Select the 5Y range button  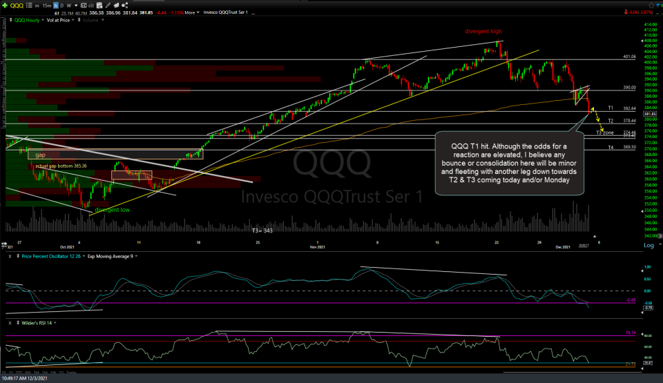(4, 373)
